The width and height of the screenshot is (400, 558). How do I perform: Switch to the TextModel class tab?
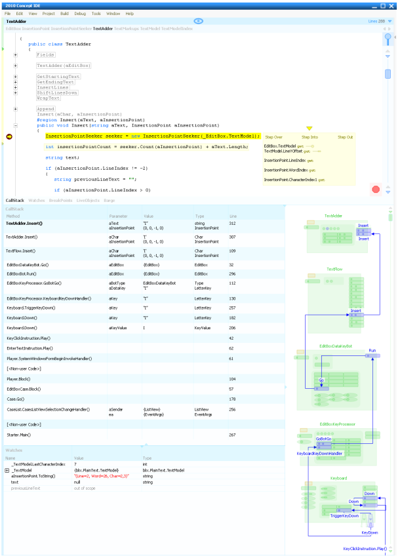[x=150, y=29]
